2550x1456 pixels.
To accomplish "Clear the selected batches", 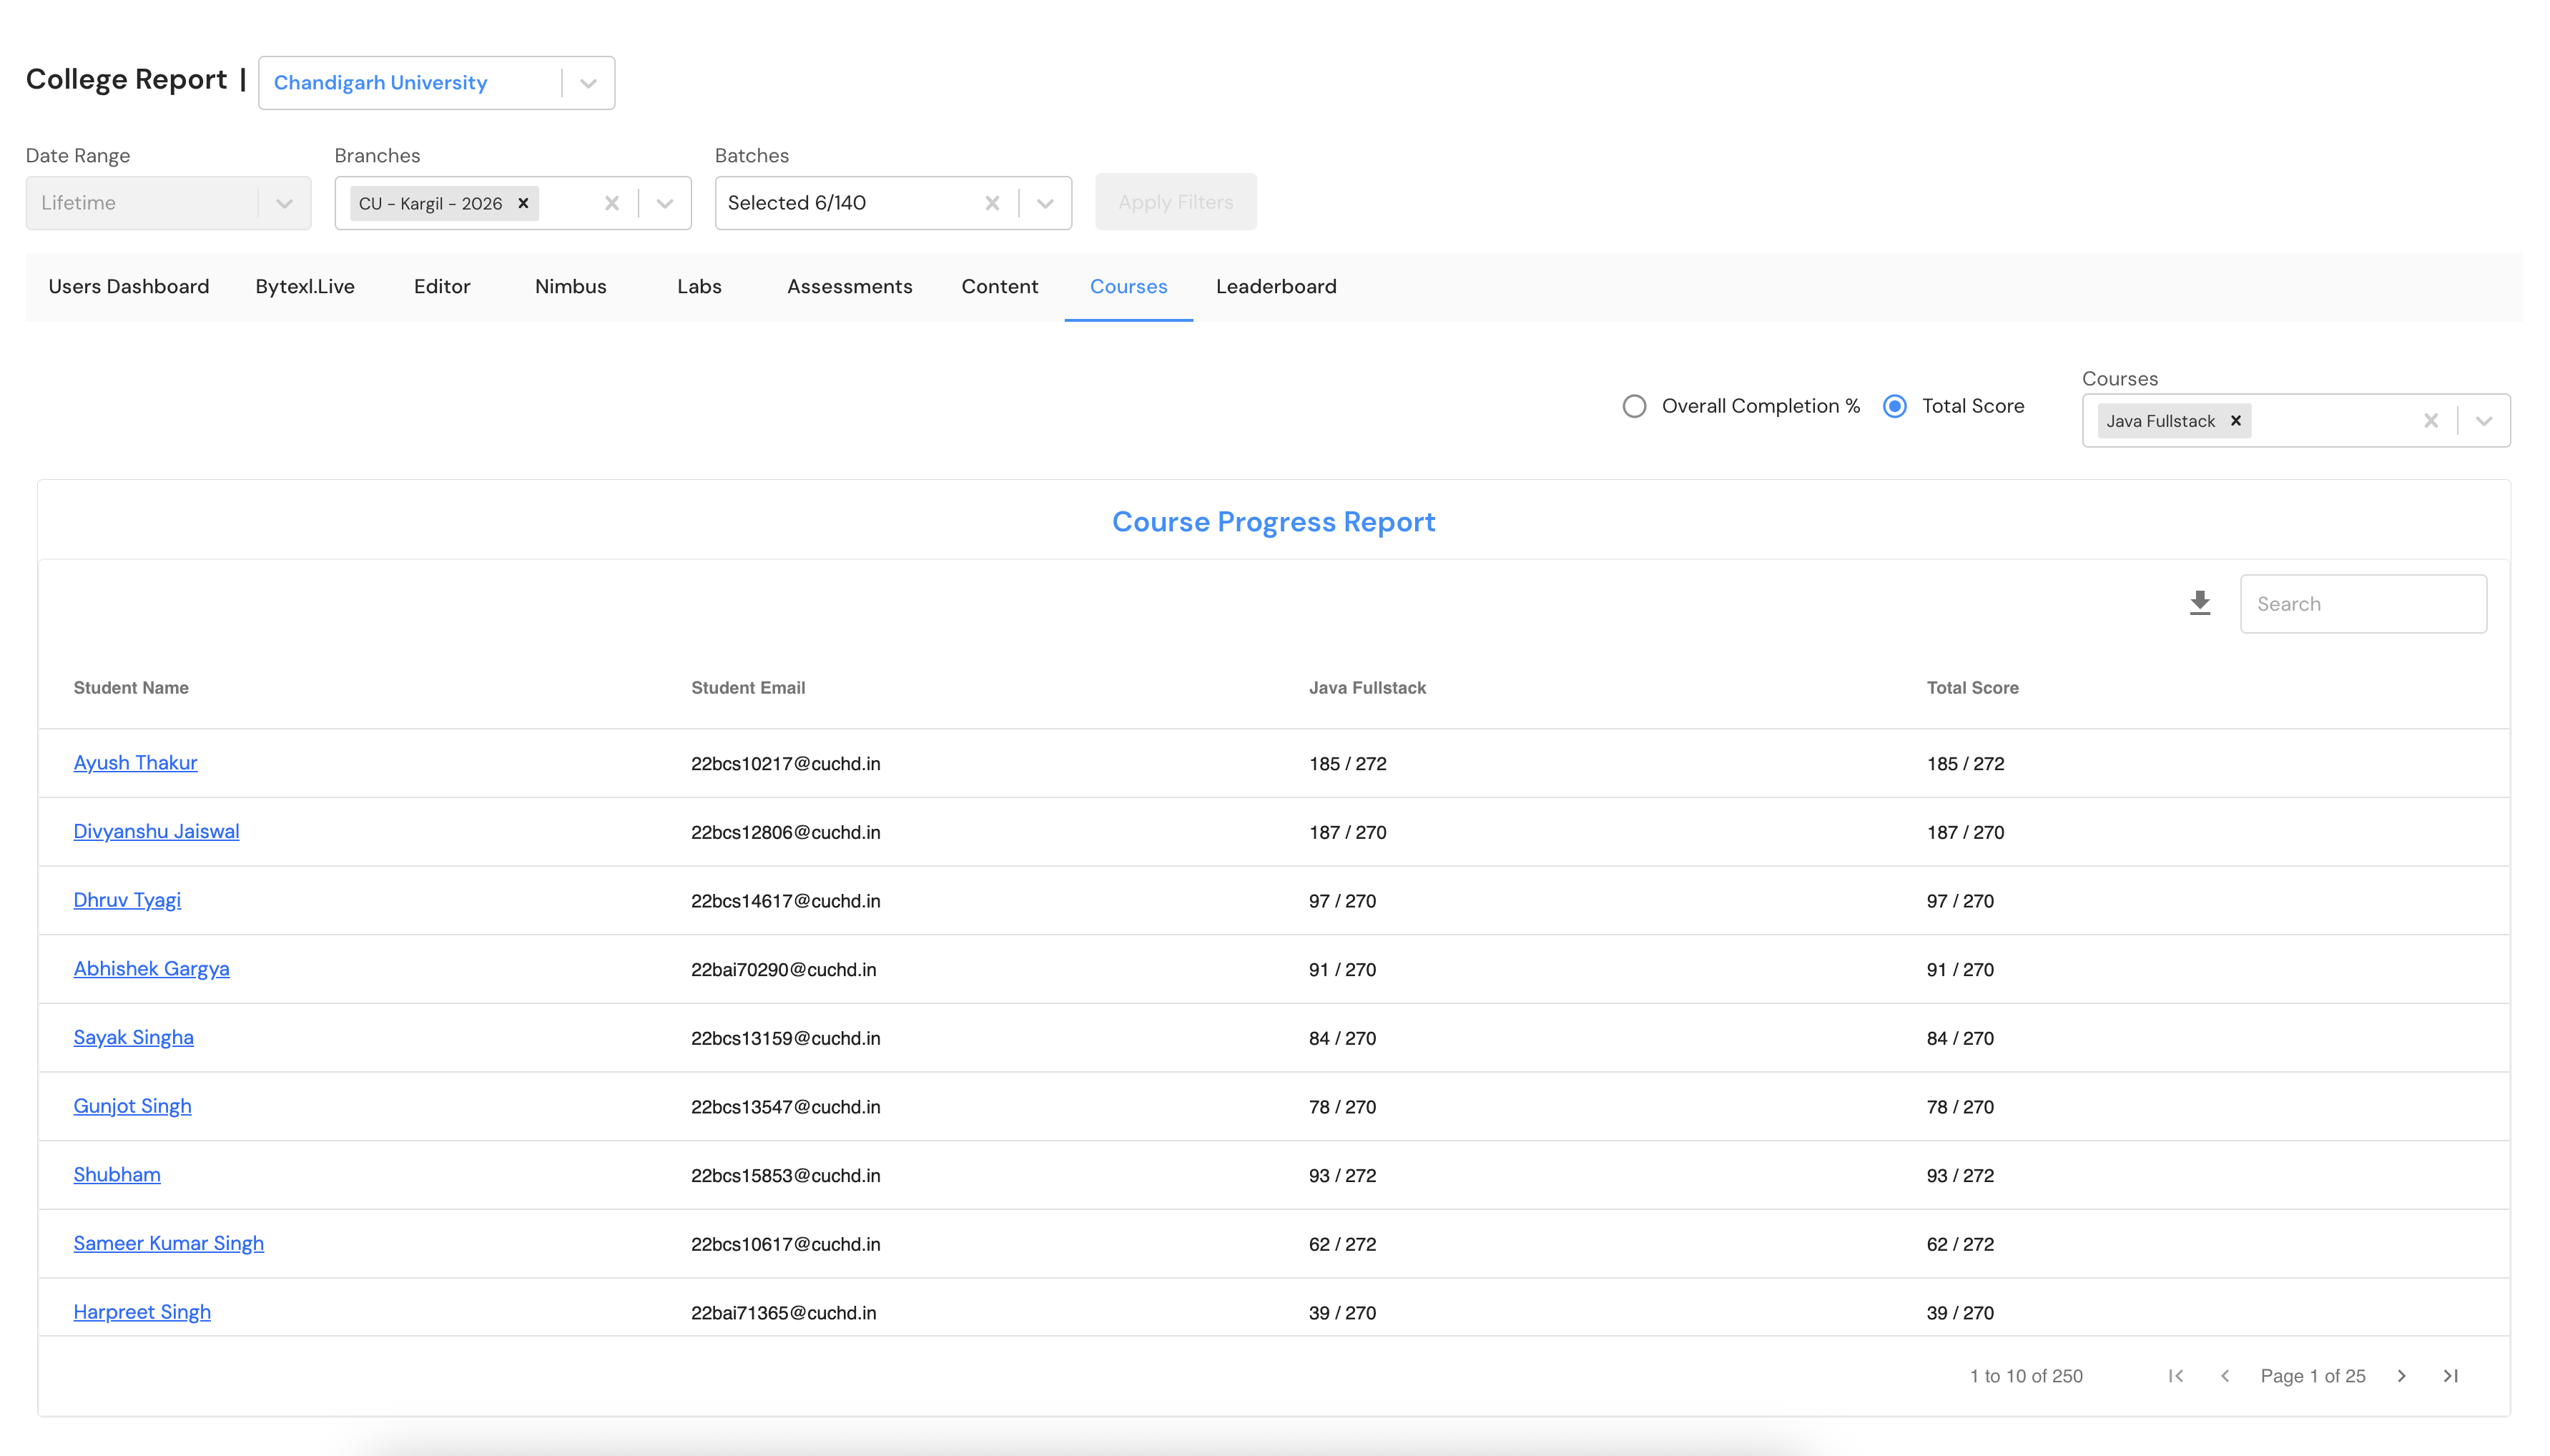I will tap(992, 203).
